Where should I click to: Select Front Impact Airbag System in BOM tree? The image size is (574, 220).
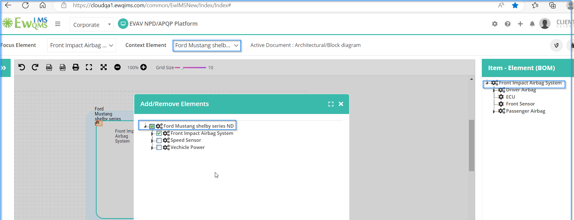click(x=530, y=83)
